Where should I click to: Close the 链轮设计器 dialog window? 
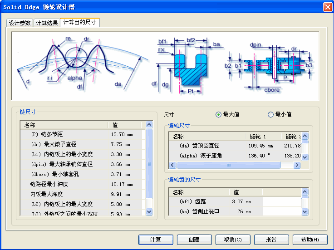pos(327,7)
